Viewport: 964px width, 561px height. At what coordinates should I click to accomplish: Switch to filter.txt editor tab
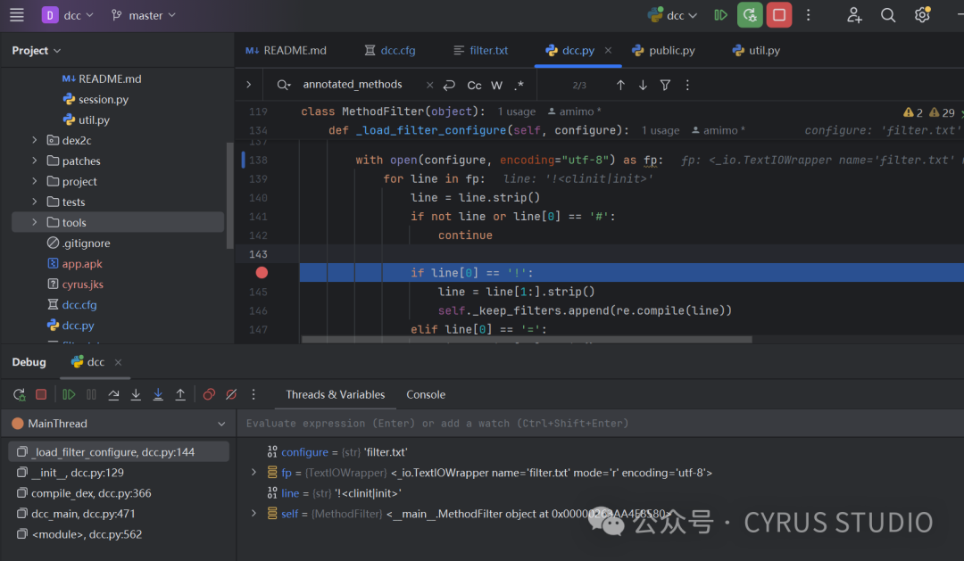(481, 50)
